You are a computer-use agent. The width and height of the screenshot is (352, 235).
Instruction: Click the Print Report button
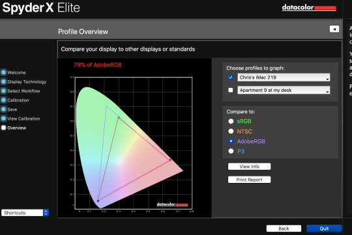coord(249,180)
